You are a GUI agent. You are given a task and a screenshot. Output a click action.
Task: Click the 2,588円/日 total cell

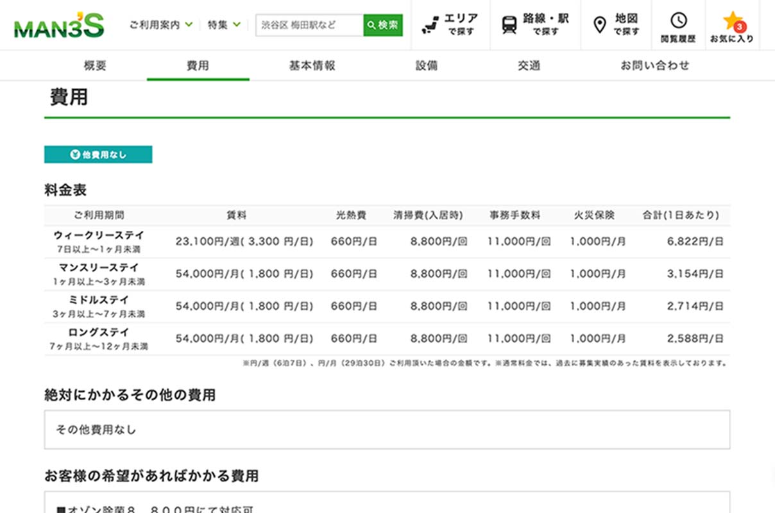click(x=695, y=339)
